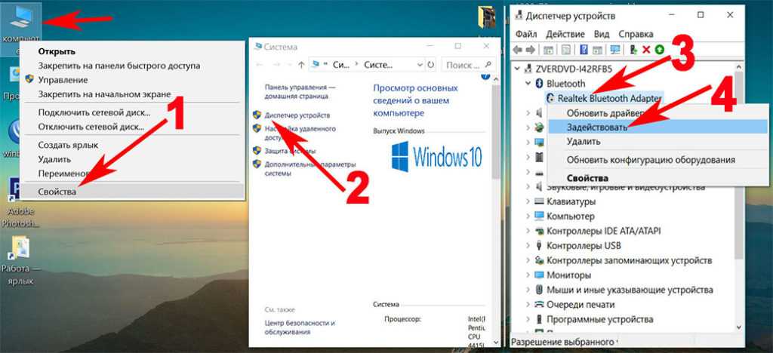Expand the Клавиатуры device category
Image resolution: width=773 pixels, height=353 pixels.
click(528, 202)
